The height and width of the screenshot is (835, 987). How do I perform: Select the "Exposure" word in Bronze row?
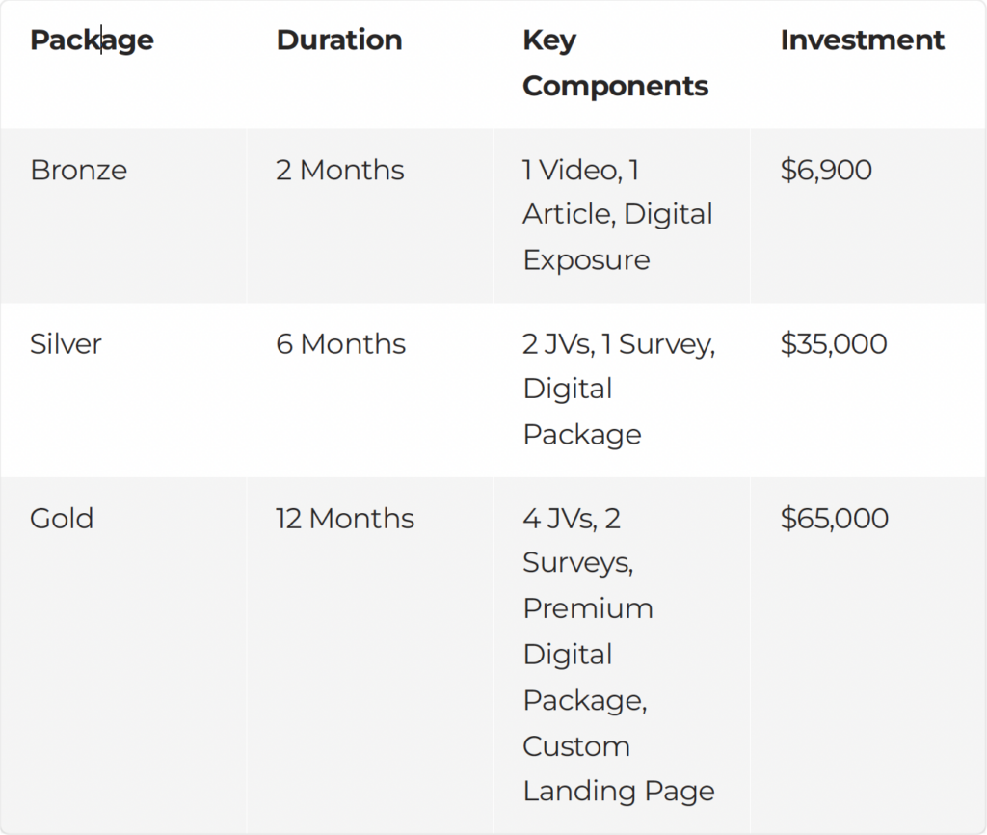click(x=586, y=260)
